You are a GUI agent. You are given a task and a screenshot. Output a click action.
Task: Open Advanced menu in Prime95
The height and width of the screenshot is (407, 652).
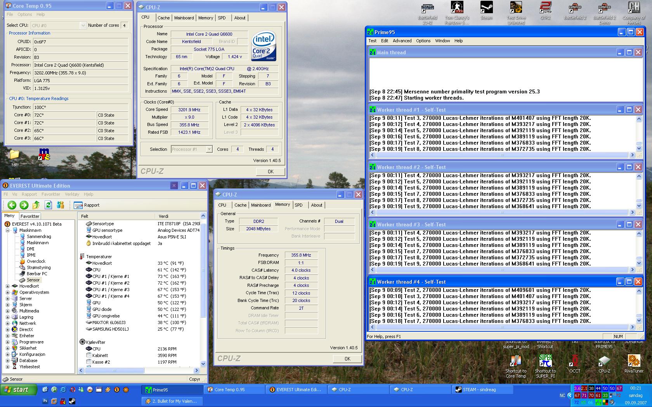pos(402,41)
